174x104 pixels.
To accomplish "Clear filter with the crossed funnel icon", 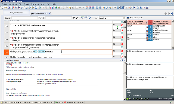I will [89, 18].
